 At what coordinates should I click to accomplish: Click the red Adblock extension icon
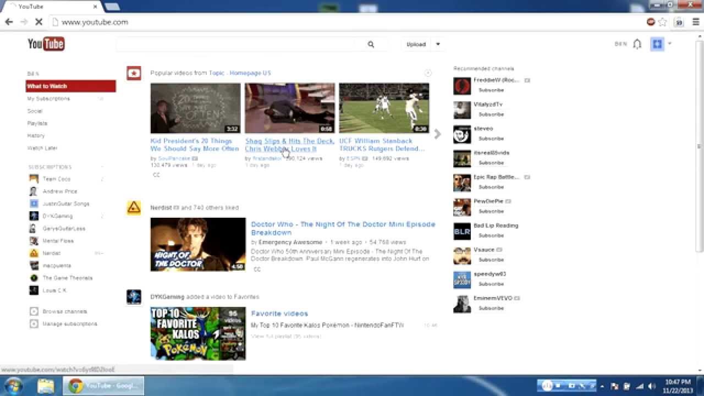click(651, 22)
